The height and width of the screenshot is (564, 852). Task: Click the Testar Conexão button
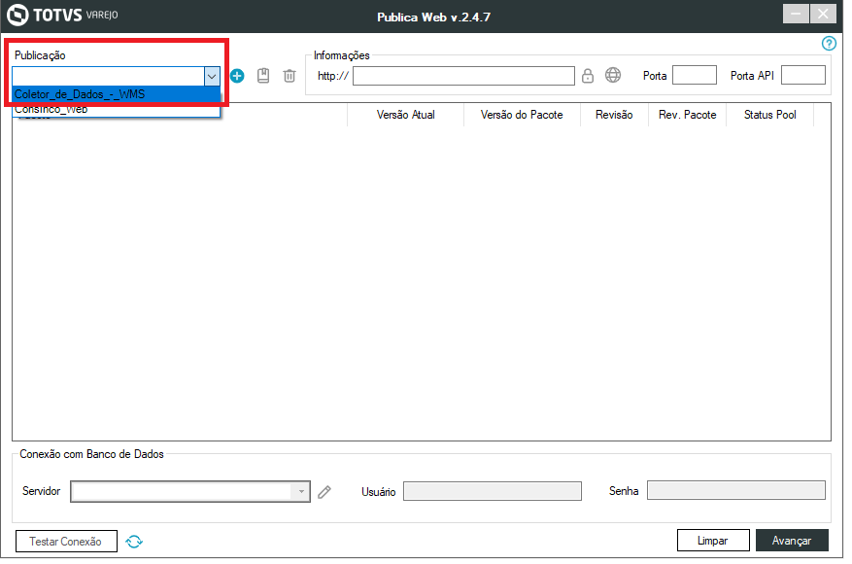click(66, 542)
